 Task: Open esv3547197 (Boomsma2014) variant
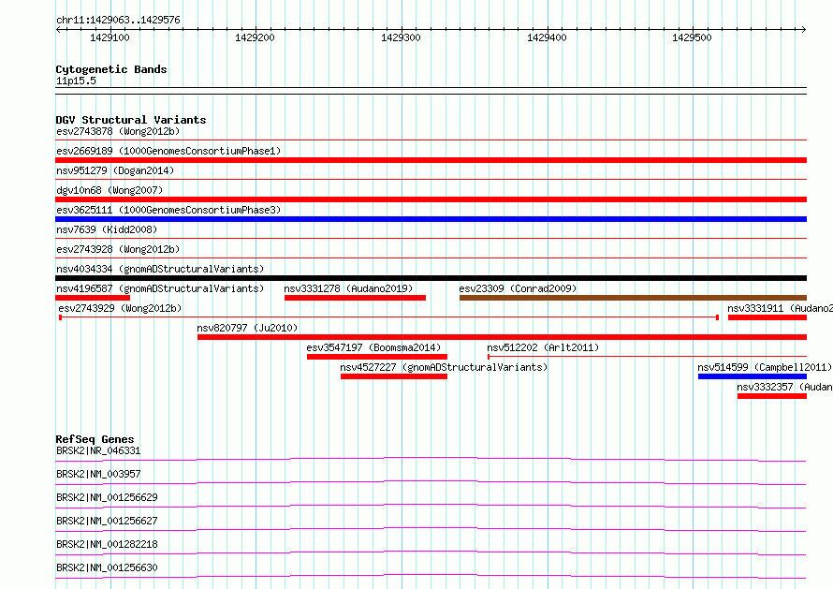(373, 347)
